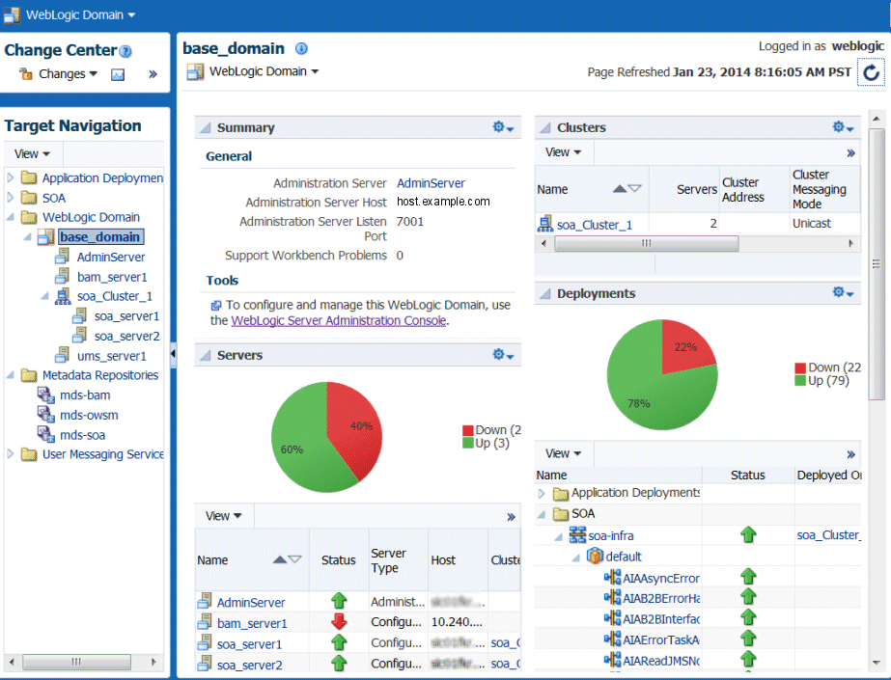Viewport: 891px width, 680px height.
Task: Open Summary panel gear options
Action: tap(503, 127)
